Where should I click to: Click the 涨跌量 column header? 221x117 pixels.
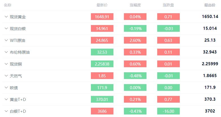168,5
